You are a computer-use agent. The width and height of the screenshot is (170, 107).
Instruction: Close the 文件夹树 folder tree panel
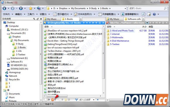(x=41, y=19)
